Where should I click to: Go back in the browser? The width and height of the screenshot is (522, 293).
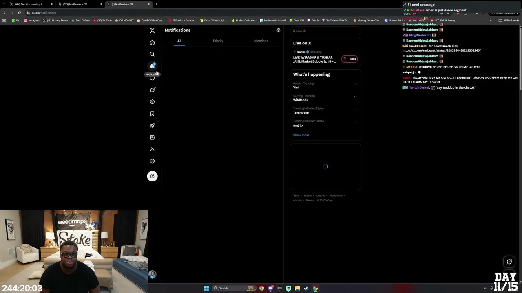point(4,13)
